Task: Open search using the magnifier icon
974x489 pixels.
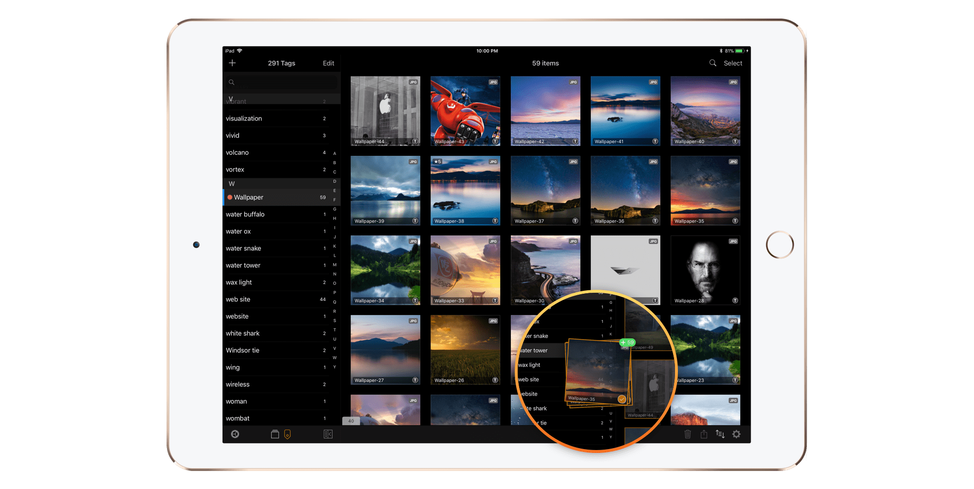Action: (712, 63)
